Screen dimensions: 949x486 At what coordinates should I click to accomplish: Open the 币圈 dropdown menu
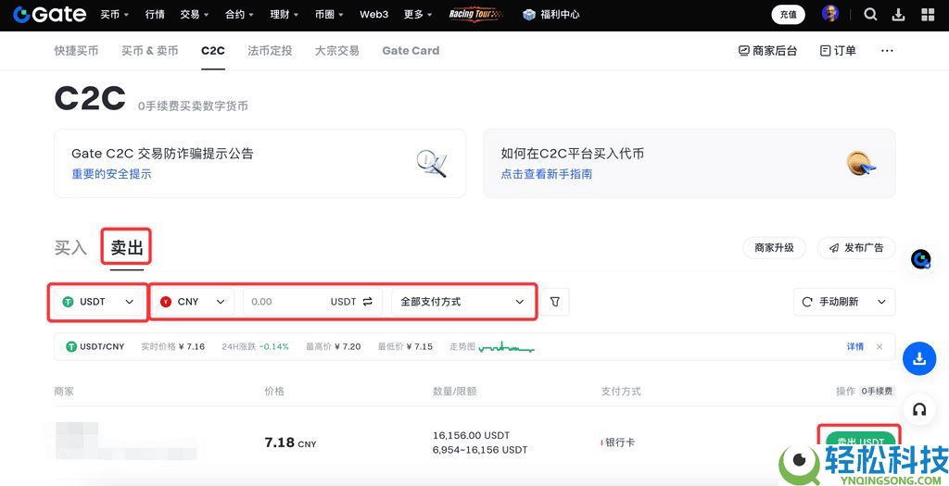pos(329,15)
